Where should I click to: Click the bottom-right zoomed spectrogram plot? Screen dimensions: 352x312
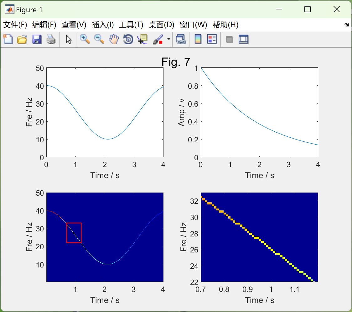pyautogui.click(x=259, y=237)
